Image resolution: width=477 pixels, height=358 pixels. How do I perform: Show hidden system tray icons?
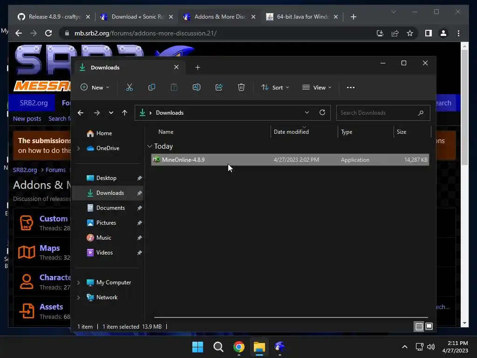click(x=405, y=347)
